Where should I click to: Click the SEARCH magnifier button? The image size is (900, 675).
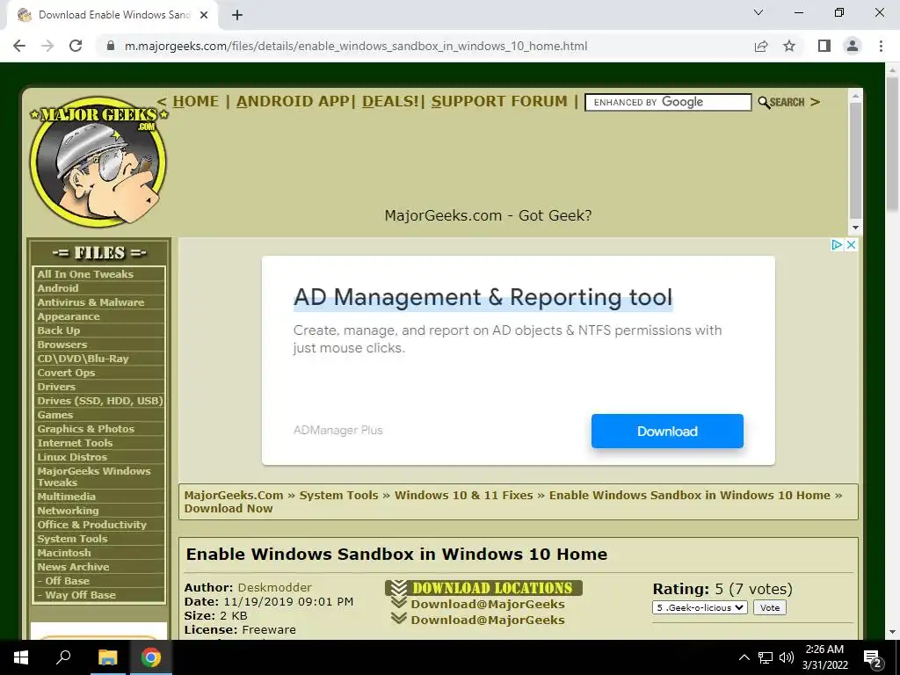coord(781,102)
